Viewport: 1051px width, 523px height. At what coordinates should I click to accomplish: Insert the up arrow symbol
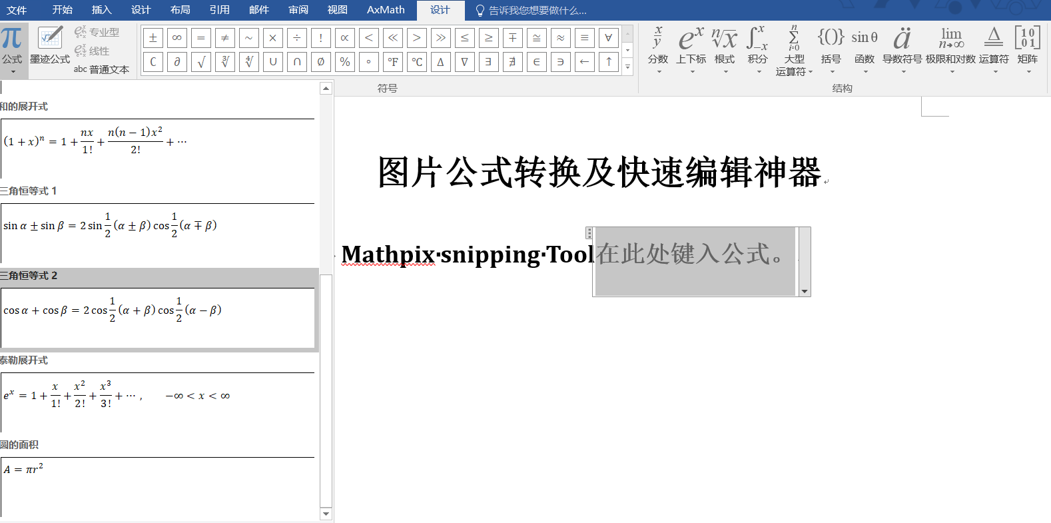click(609, 62)
